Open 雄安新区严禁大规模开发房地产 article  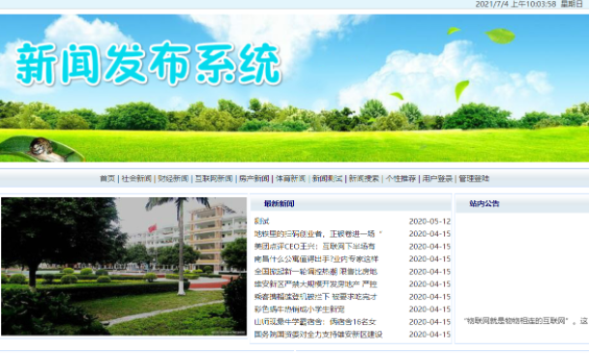tap(315, 284)
